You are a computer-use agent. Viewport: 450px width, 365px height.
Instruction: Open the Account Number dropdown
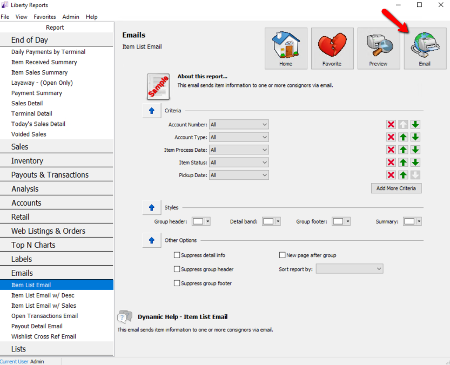(239, 125)
